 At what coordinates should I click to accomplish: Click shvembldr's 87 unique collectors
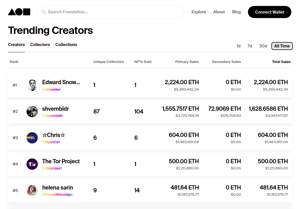pyautogui.click(x=96, y=112)
